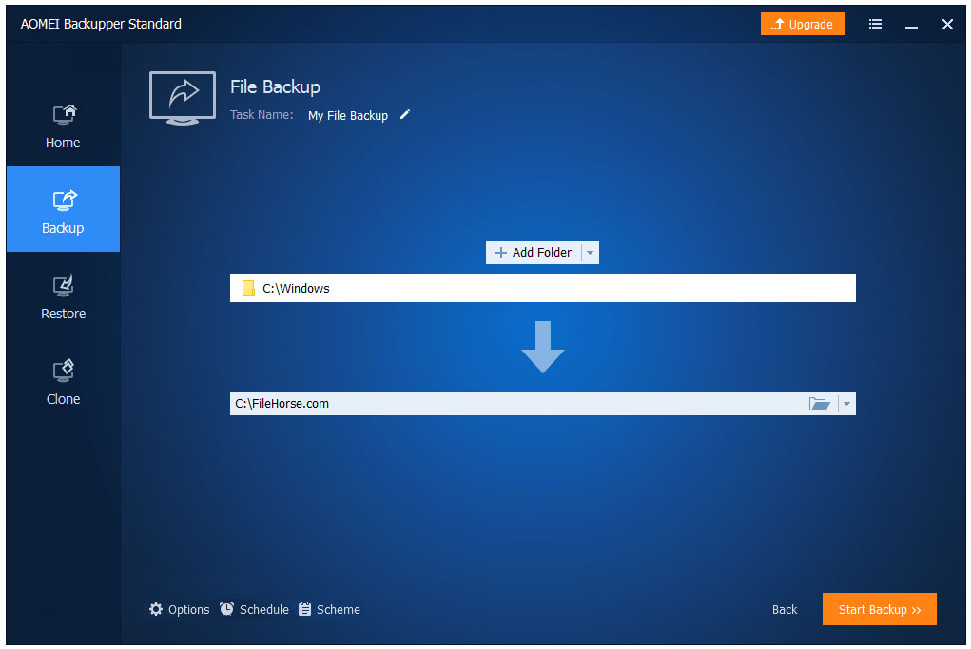Click the File Backup monitor icon

click(182, 99)
